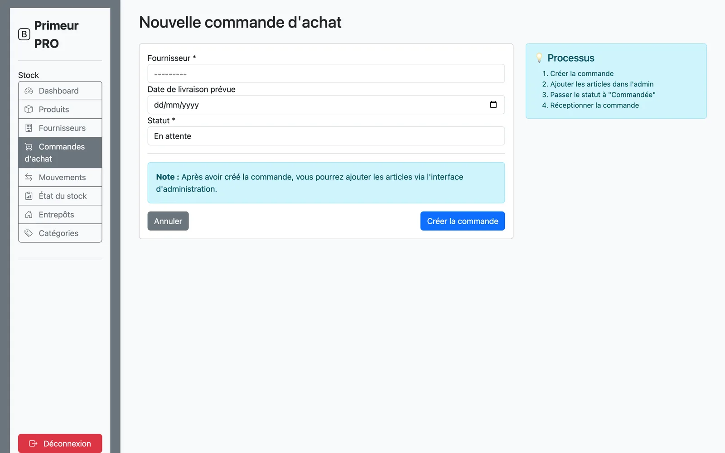The height and width of the screenshot is (453, 725).
Task: Click the Nouvelle commande d'achat page title
Action: [240, 22]
